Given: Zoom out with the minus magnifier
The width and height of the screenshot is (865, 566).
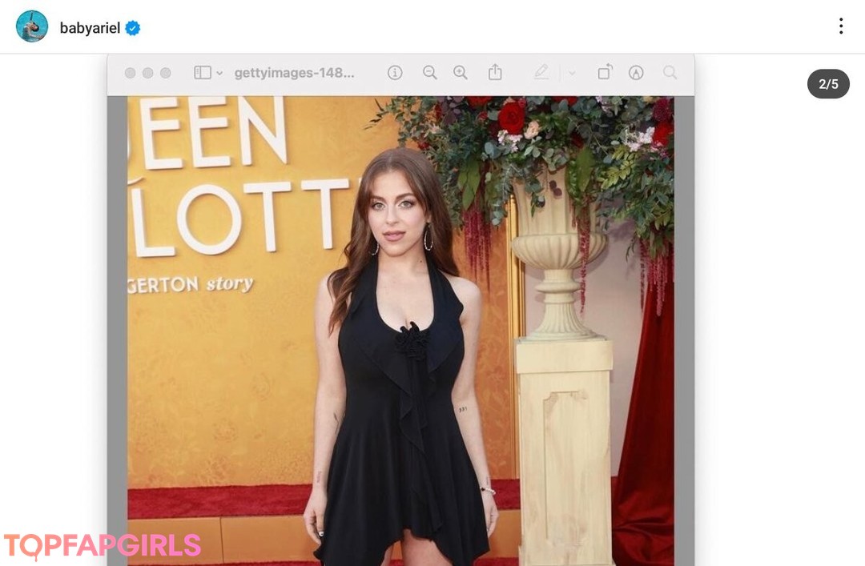Looking at the screenshot, I should (x=430, y=73).
